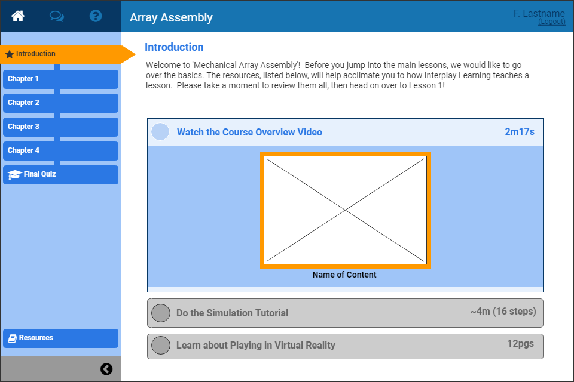Open the Resources section
The image size is (574, 382).
click(x=60, y=338)
